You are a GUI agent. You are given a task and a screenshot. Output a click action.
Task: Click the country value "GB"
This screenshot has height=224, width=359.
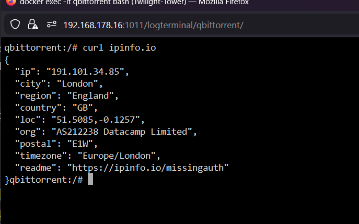coord(83,108)
